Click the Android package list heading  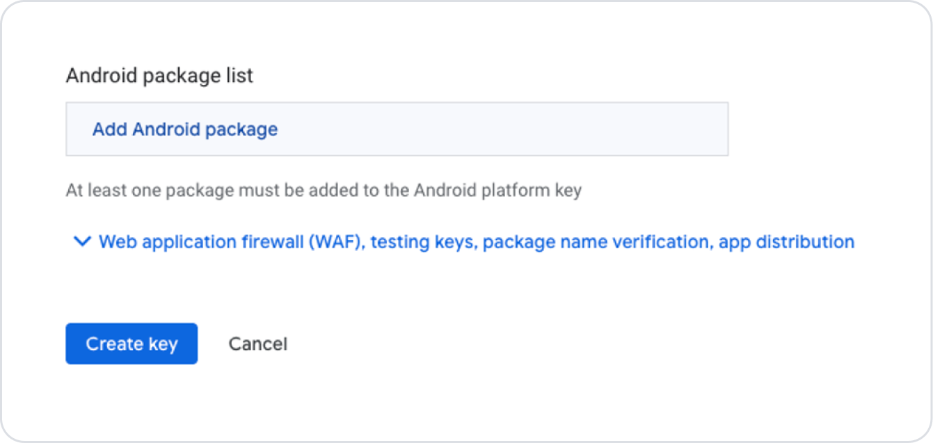[x=159, y=75]
